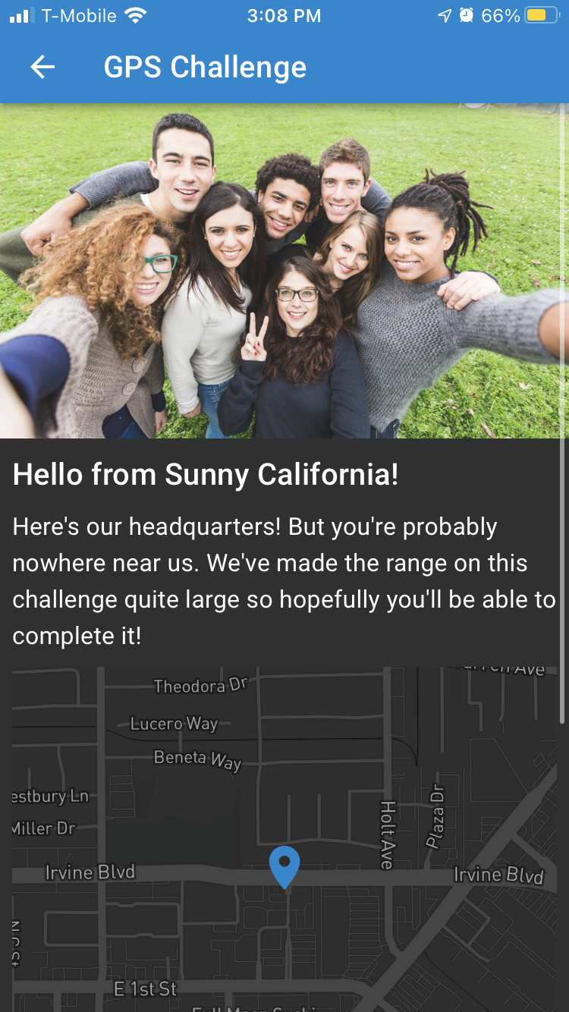Tap the Lucero Way street label
The height and width of the screenshot is (1012, 569).
click(x=174, y=724)
